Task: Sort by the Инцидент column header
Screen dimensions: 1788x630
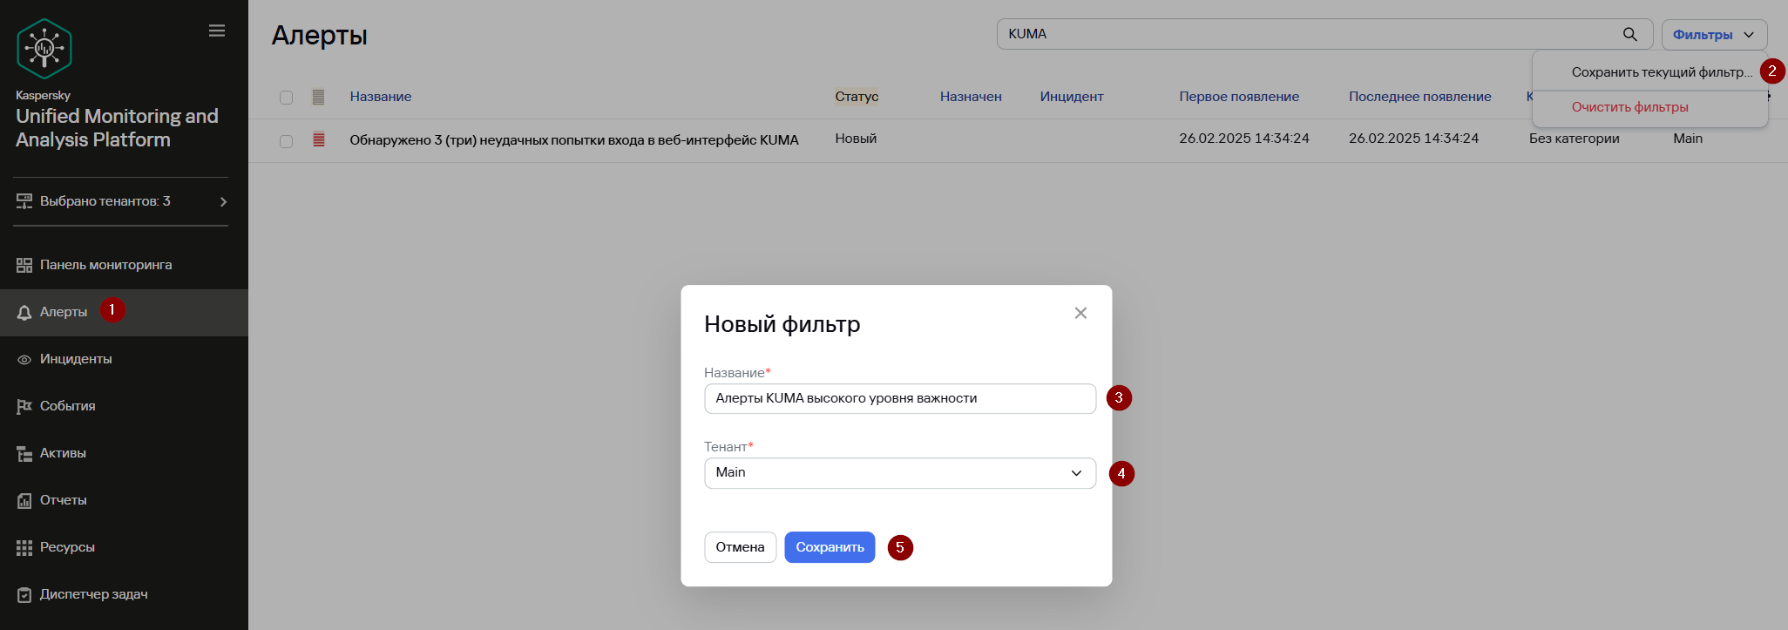Action: (1072, 97)
